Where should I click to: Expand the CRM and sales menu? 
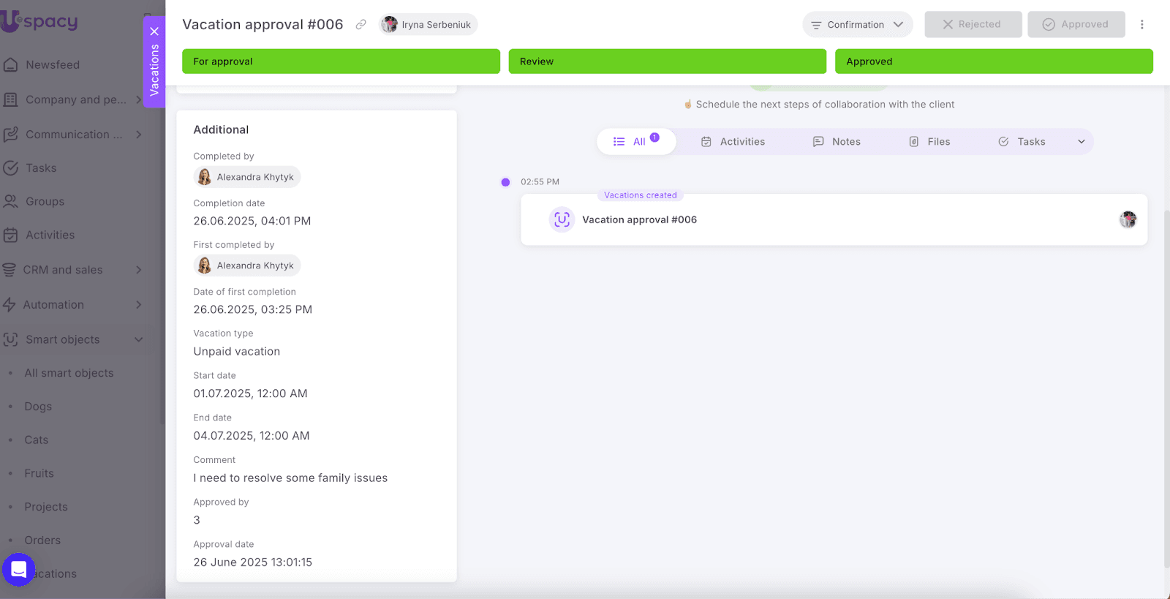click(x=138, y=270)
